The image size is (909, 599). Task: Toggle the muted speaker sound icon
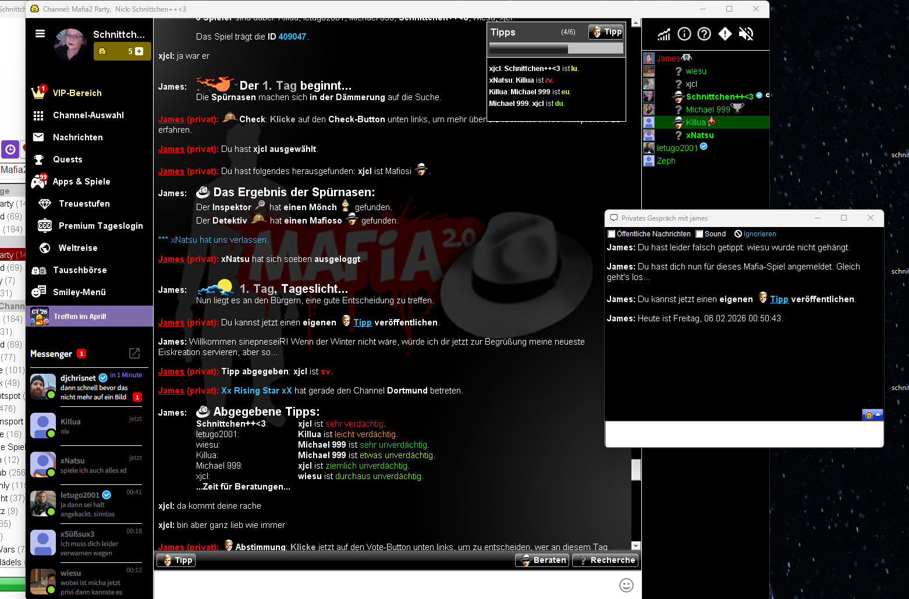[x=746, y=34]
